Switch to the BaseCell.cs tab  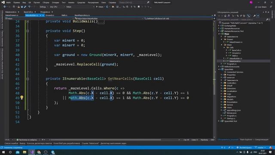pyautogui.click(x=28, y=12)
